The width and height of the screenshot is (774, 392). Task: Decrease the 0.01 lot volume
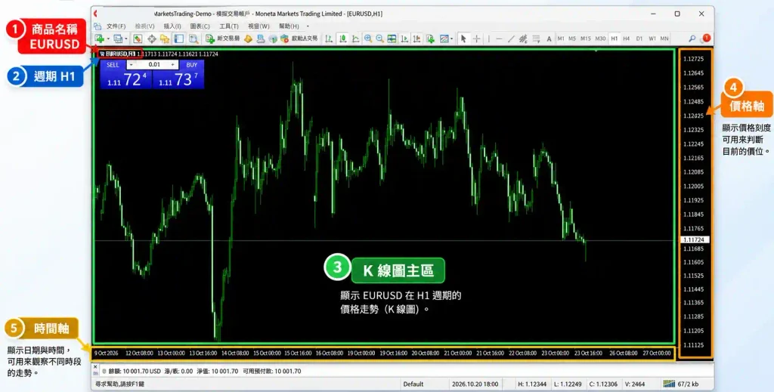coord(131,65)
